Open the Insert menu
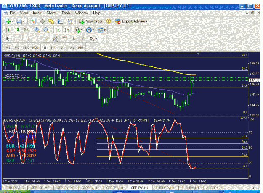The height and width of the screenshot is (193, 263). 37,13
